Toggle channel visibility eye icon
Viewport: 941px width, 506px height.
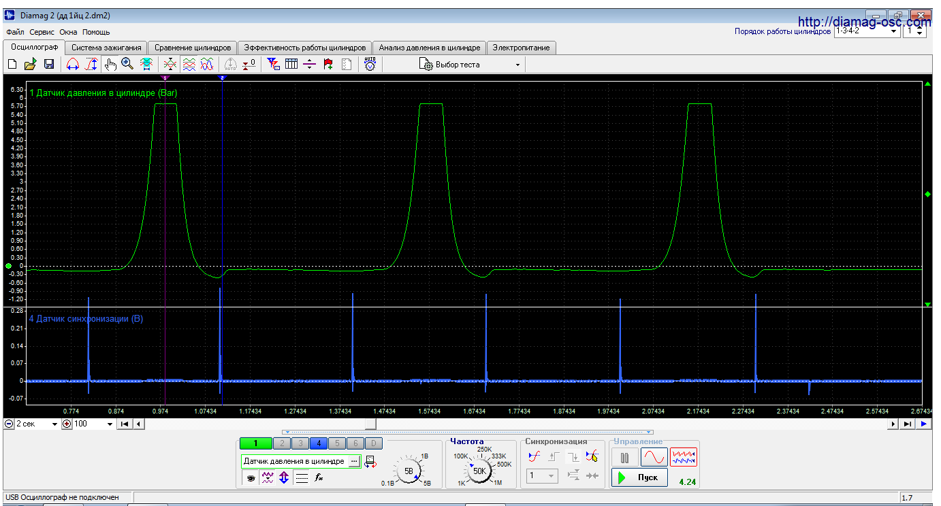(251, 478)
